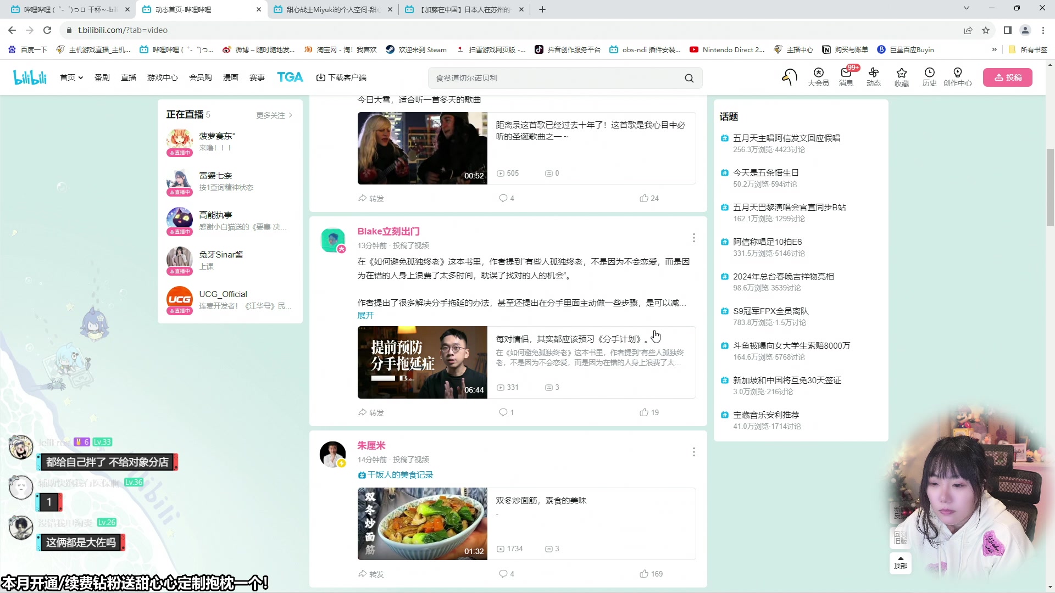Click the 大会员 membership icon
Viewport: 1055px width, 593px height.
pos(818,77)
